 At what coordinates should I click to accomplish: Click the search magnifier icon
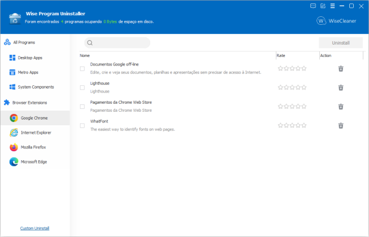pyautogui.click(x=90, y=43)
